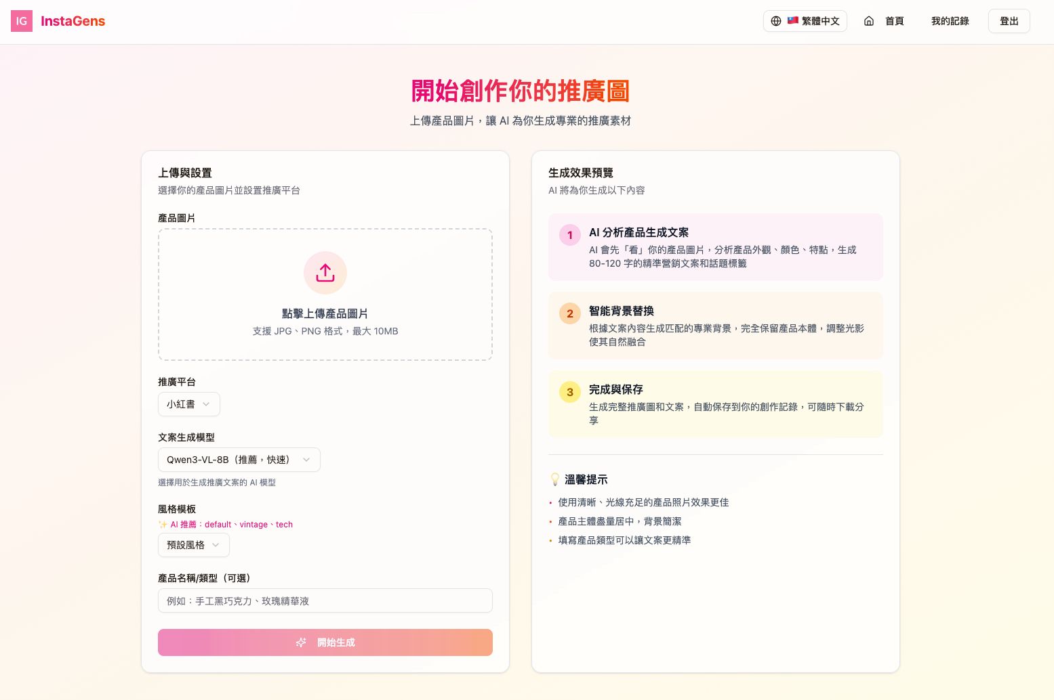Expand the Qwen3-VL-8B model dropdown
The image size is (1054, 700).
coord(239,460)
